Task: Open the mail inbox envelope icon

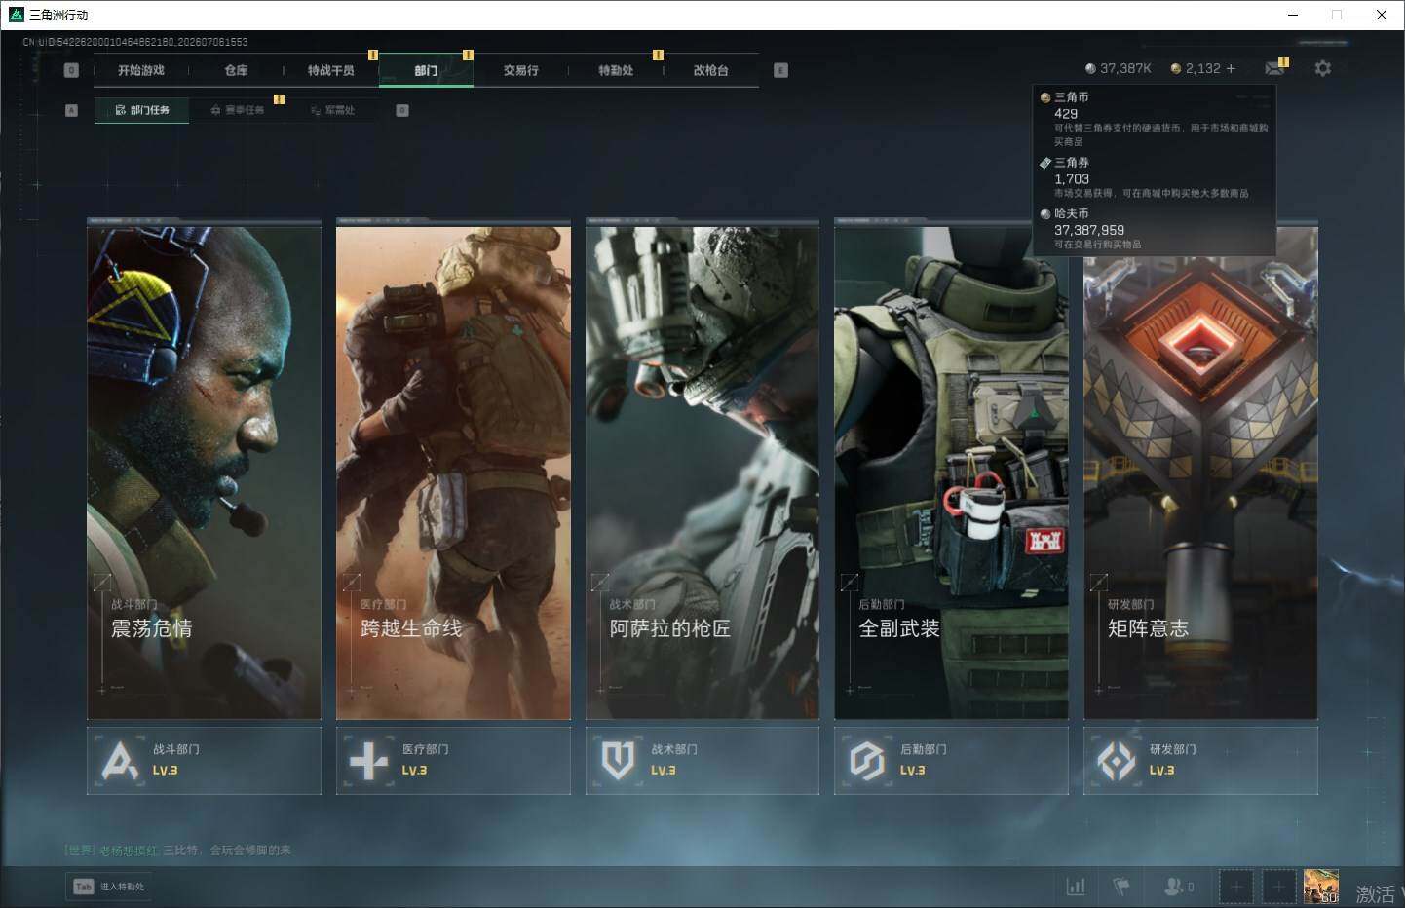Action: [x=1273, y=68]
